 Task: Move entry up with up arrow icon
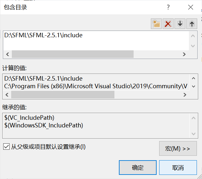click(192, 24)
